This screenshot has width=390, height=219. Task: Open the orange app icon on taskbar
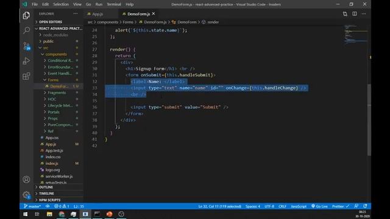click(x=109, y=214)
